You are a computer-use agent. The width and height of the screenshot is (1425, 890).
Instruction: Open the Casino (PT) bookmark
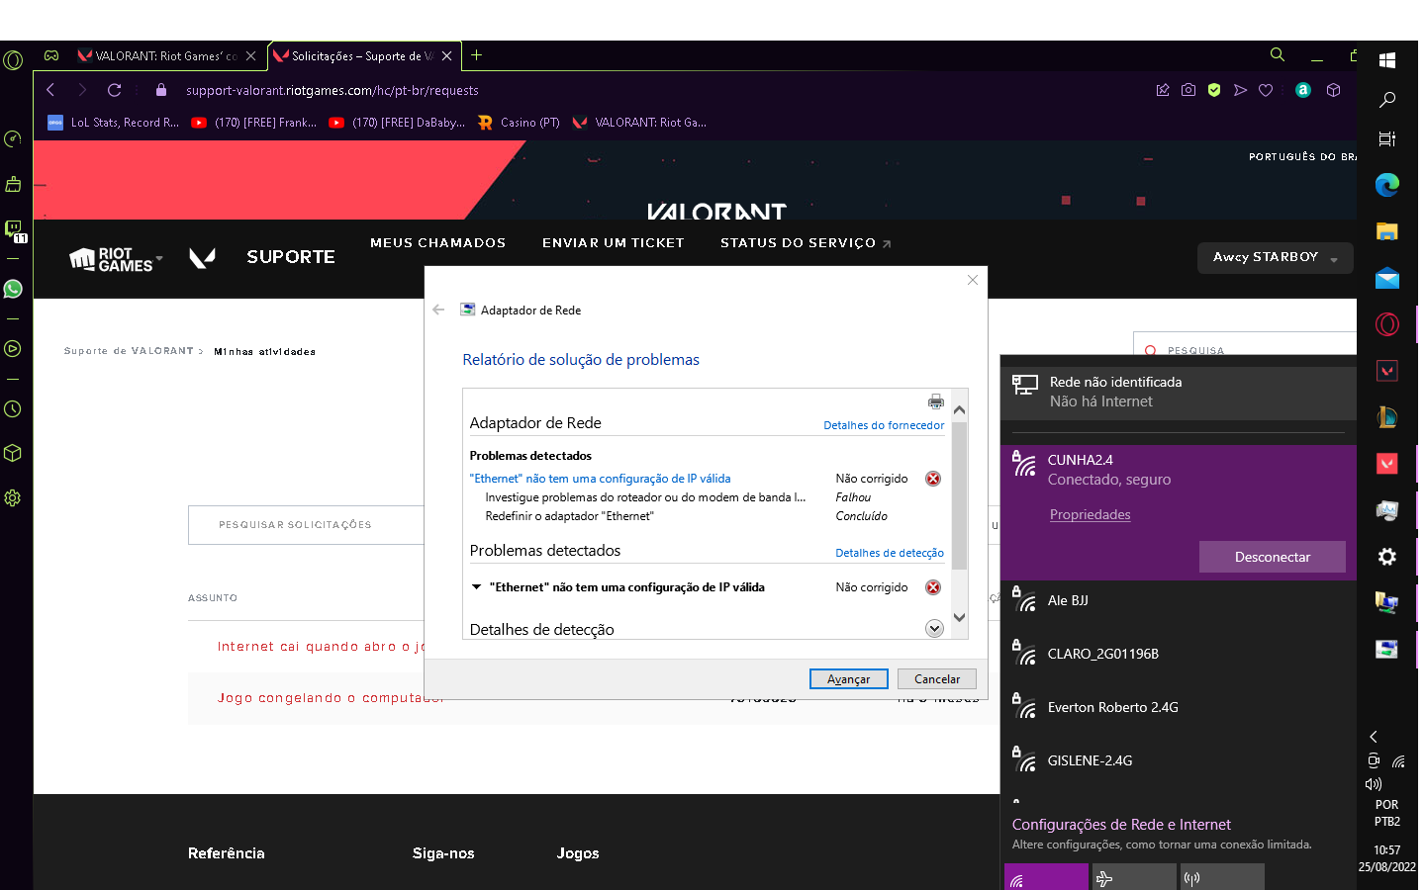(x=519, y=123)
